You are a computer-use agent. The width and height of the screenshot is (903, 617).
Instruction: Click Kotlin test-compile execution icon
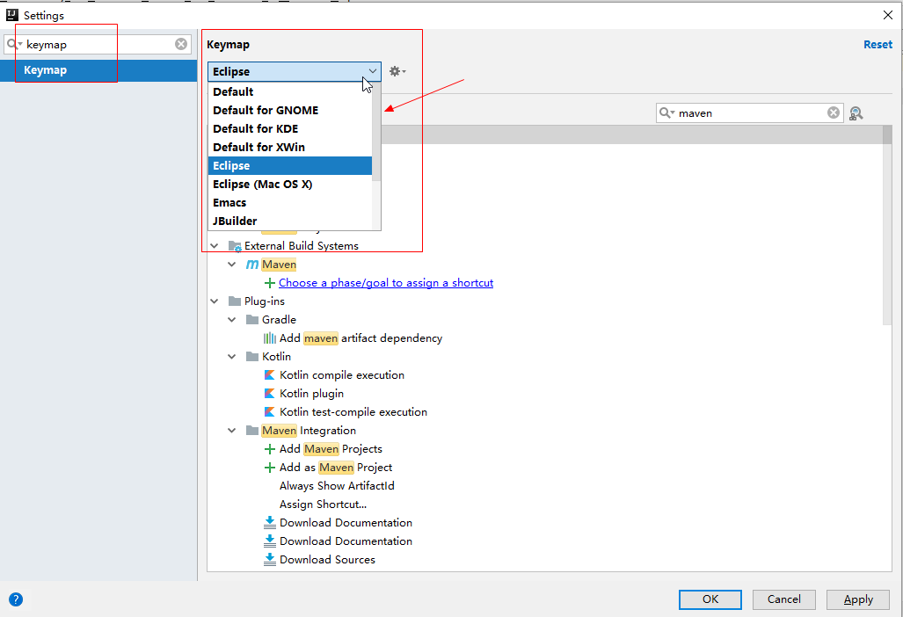270,412
